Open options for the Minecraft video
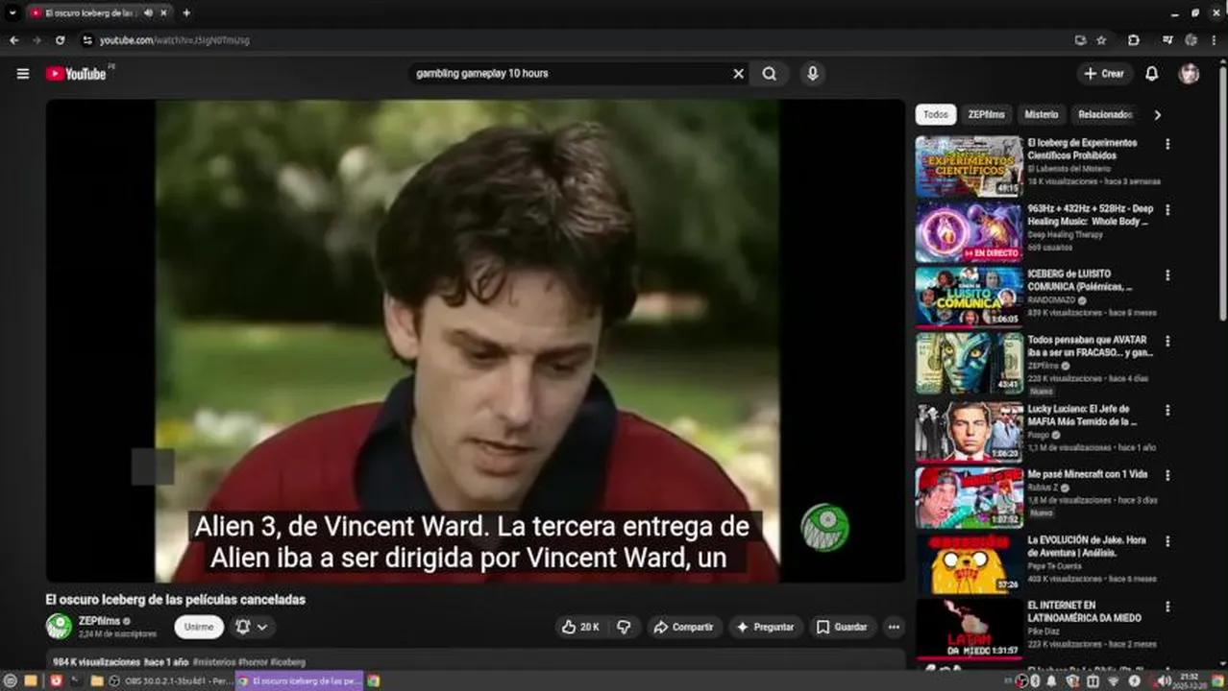This screenshot has height=691, width=1228. point(1167,474)
